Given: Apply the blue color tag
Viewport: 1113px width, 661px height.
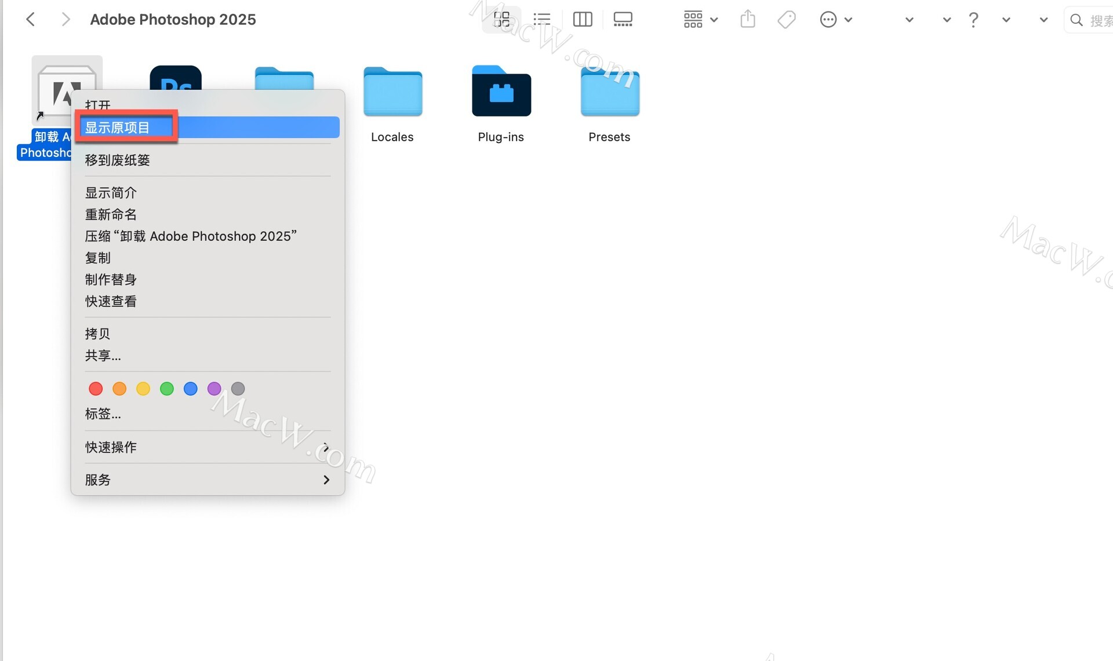Looking at the screenshot, I should tap(191, 389).
